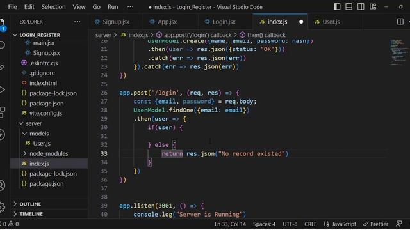Click line number 31 in gutter

[x=104, y=136]
